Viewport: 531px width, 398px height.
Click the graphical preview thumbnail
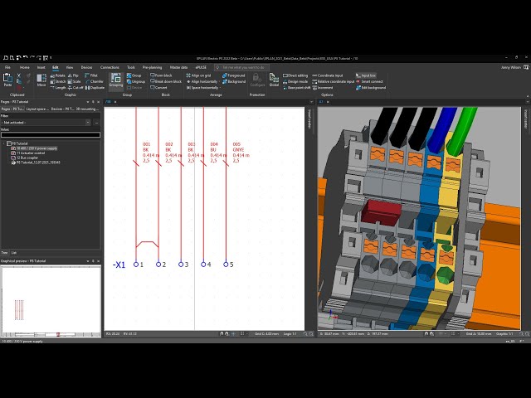(51, 301)
